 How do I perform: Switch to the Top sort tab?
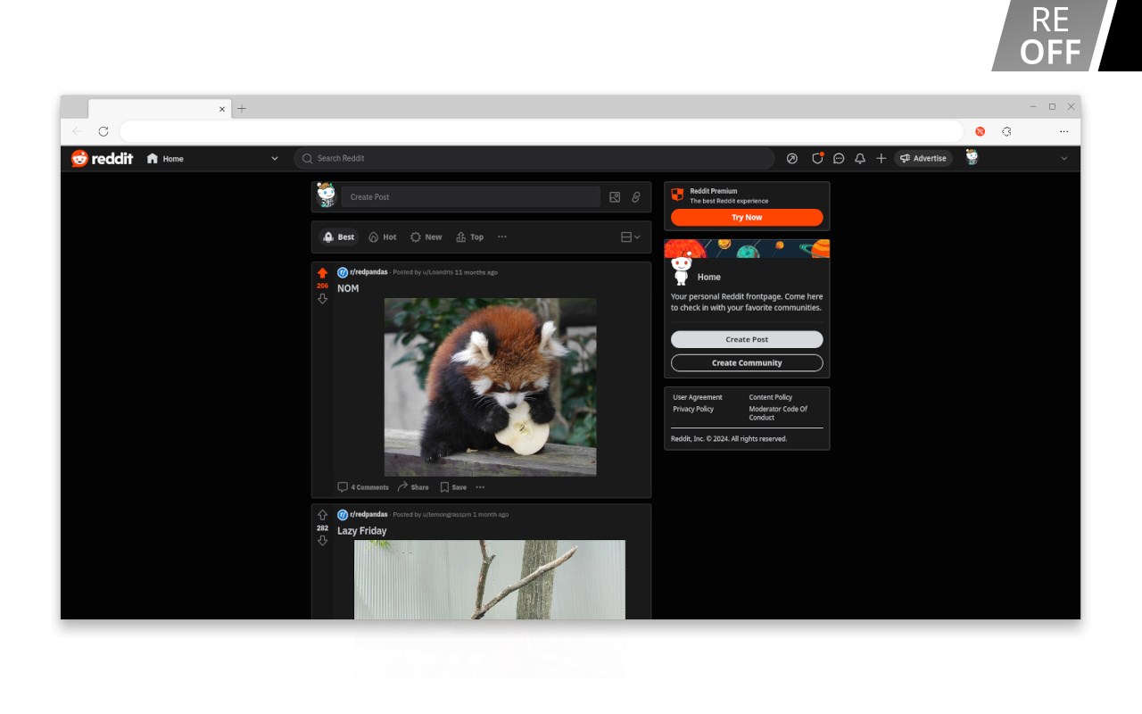[x=470, y=237]
